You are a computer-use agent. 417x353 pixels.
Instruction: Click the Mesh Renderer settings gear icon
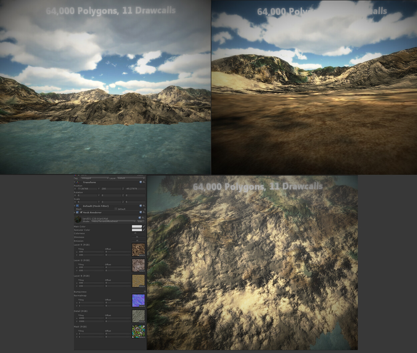tap(144, 212)
